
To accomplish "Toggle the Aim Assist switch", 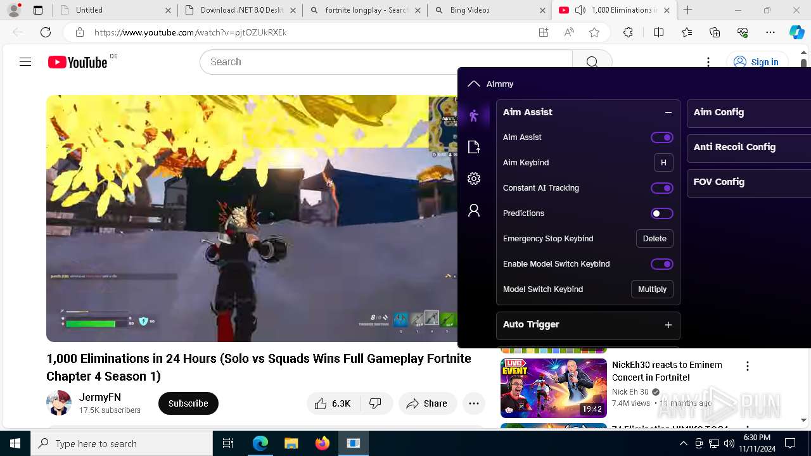I will 661,137.
